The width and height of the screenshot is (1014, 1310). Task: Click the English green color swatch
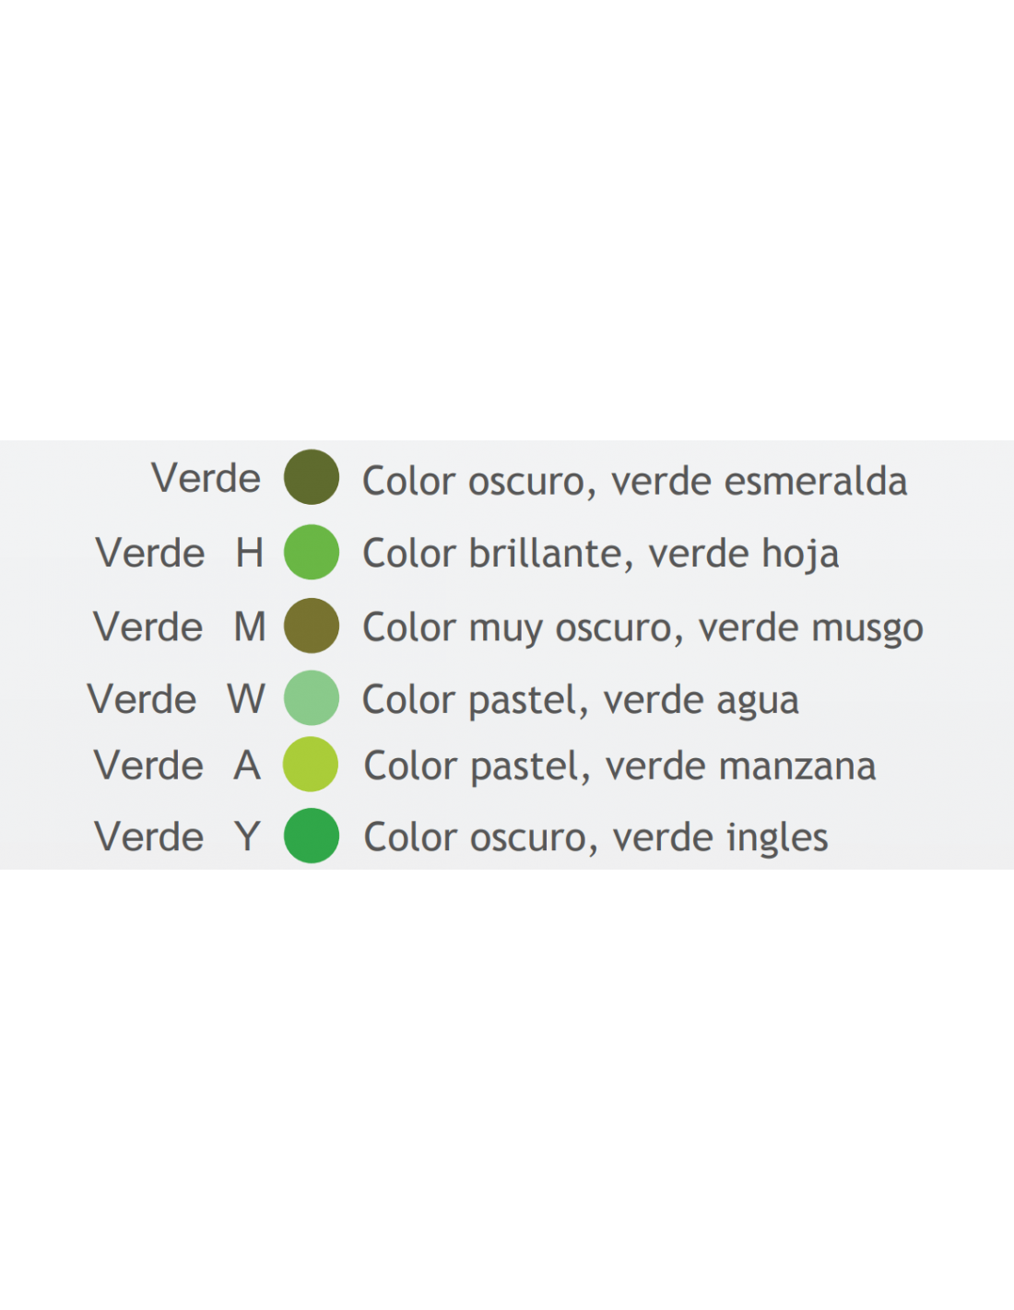point(312,836)
